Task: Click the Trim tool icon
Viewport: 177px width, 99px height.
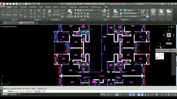Action: pos(39,10)
